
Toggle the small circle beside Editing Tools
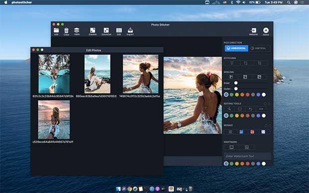pyautogui.click(x=265, y=103)
